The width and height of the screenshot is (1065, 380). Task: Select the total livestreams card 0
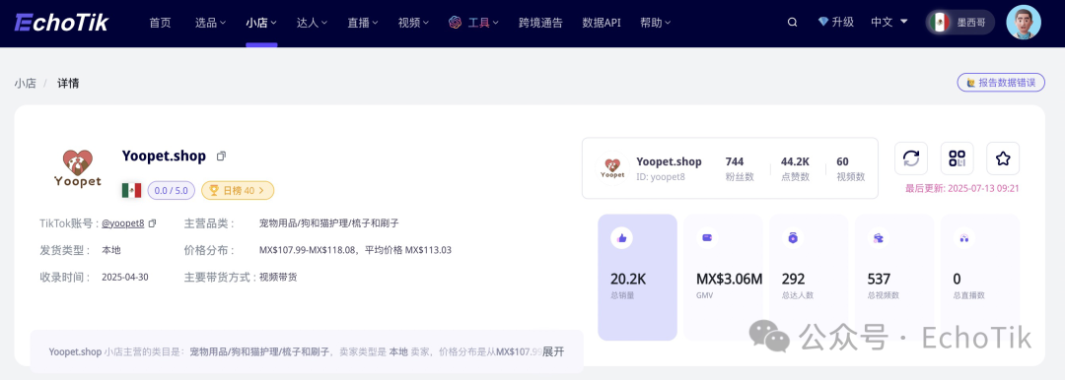point(980,277)
